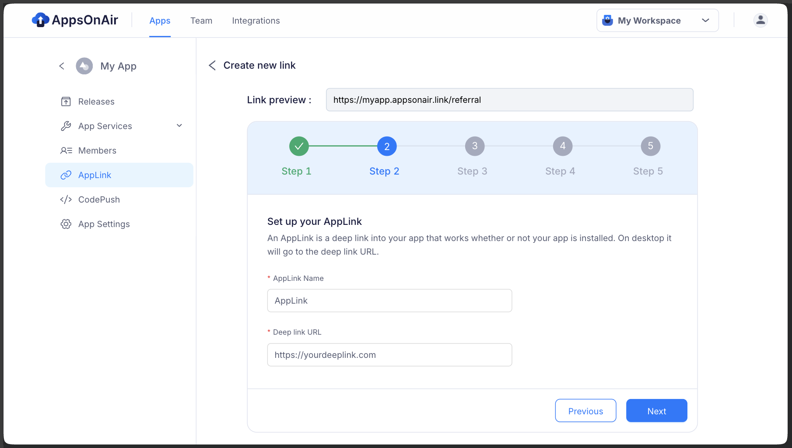Click the Step 5 label
Viewport: 792px width, 448px height.
pos(648,171)
